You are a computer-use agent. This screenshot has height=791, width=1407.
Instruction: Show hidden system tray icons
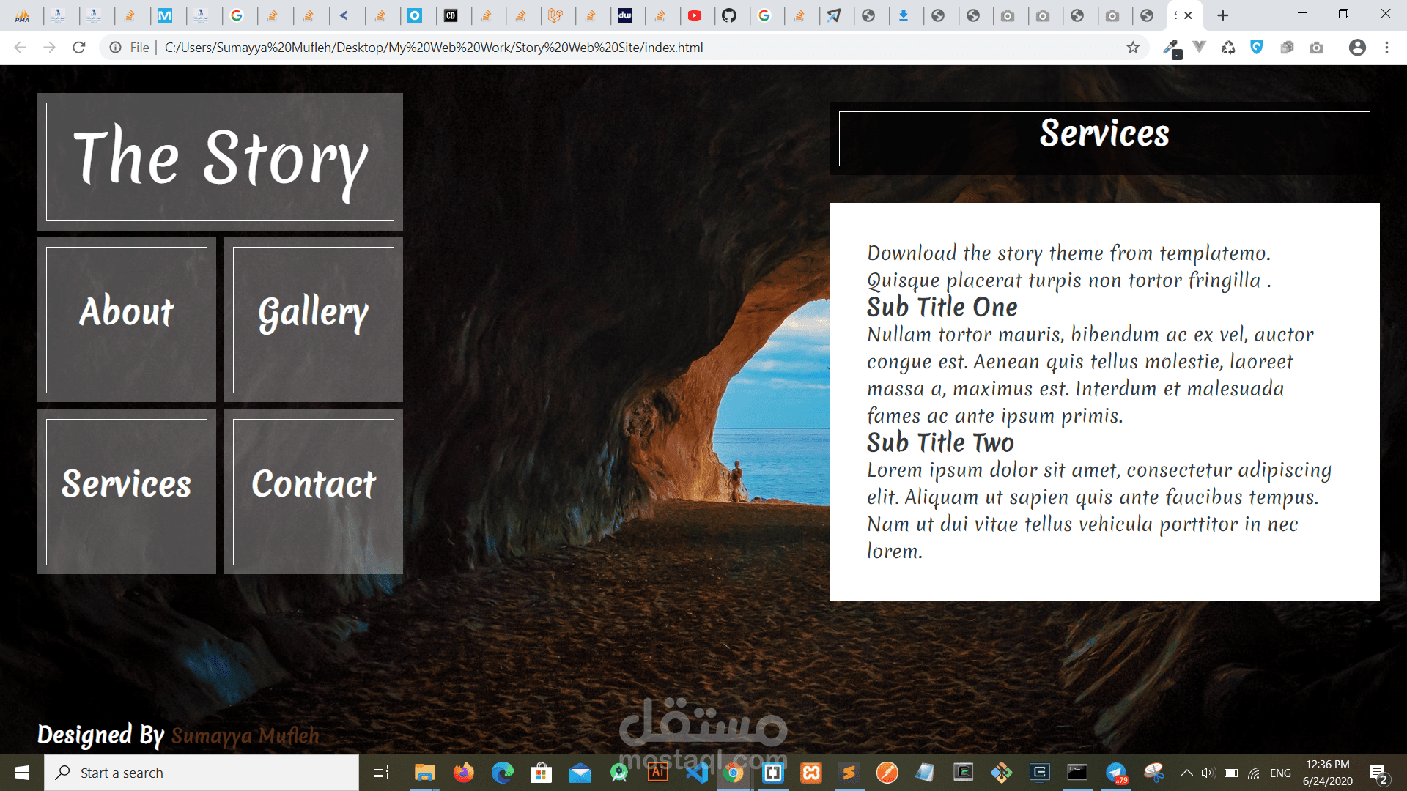tap(1186, 773)
